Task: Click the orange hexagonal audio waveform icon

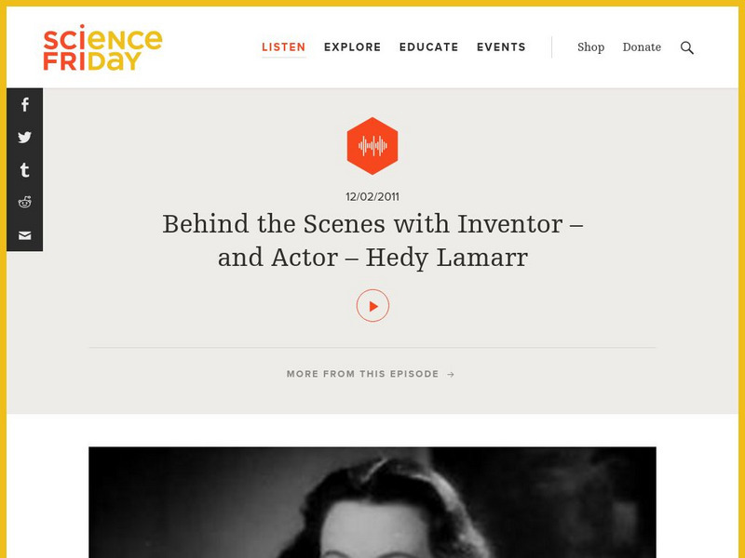Action: [372, 144]
